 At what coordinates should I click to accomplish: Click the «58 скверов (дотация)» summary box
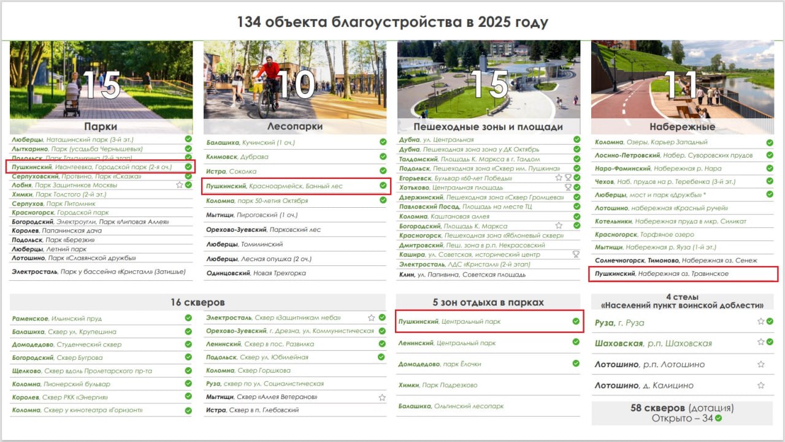click(682, 413)
